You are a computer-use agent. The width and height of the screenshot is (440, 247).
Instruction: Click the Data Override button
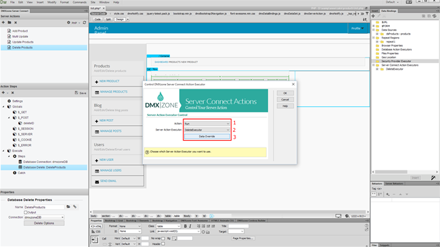point(207,137)
